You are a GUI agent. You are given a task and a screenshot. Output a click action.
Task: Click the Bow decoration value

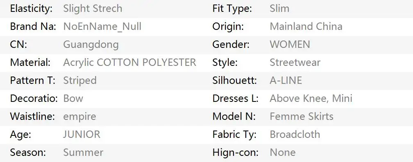73,98
